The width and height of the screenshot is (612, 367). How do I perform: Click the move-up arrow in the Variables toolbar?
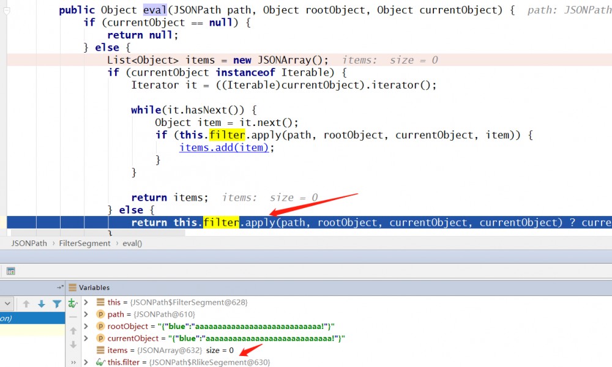73,330
